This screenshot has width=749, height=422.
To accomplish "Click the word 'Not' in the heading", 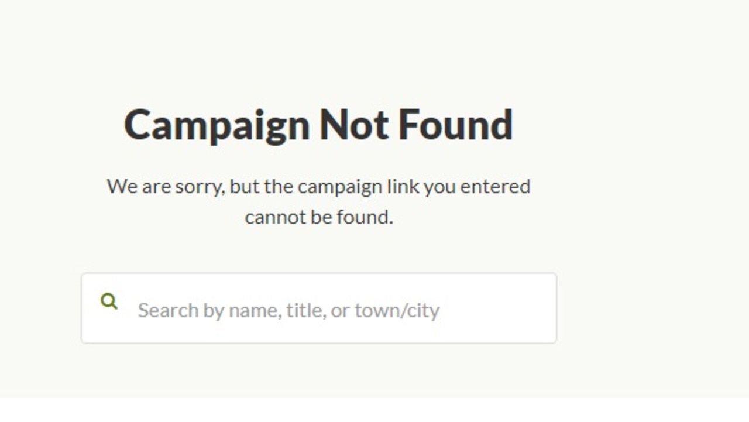I will pos(353,124).
